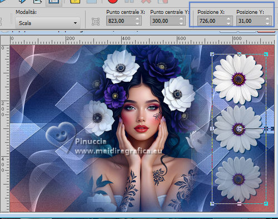This screenshot has height=219, width=278.
Task: Click the 400 mark on the horizontal ruler
Action: tap(126, 38)
